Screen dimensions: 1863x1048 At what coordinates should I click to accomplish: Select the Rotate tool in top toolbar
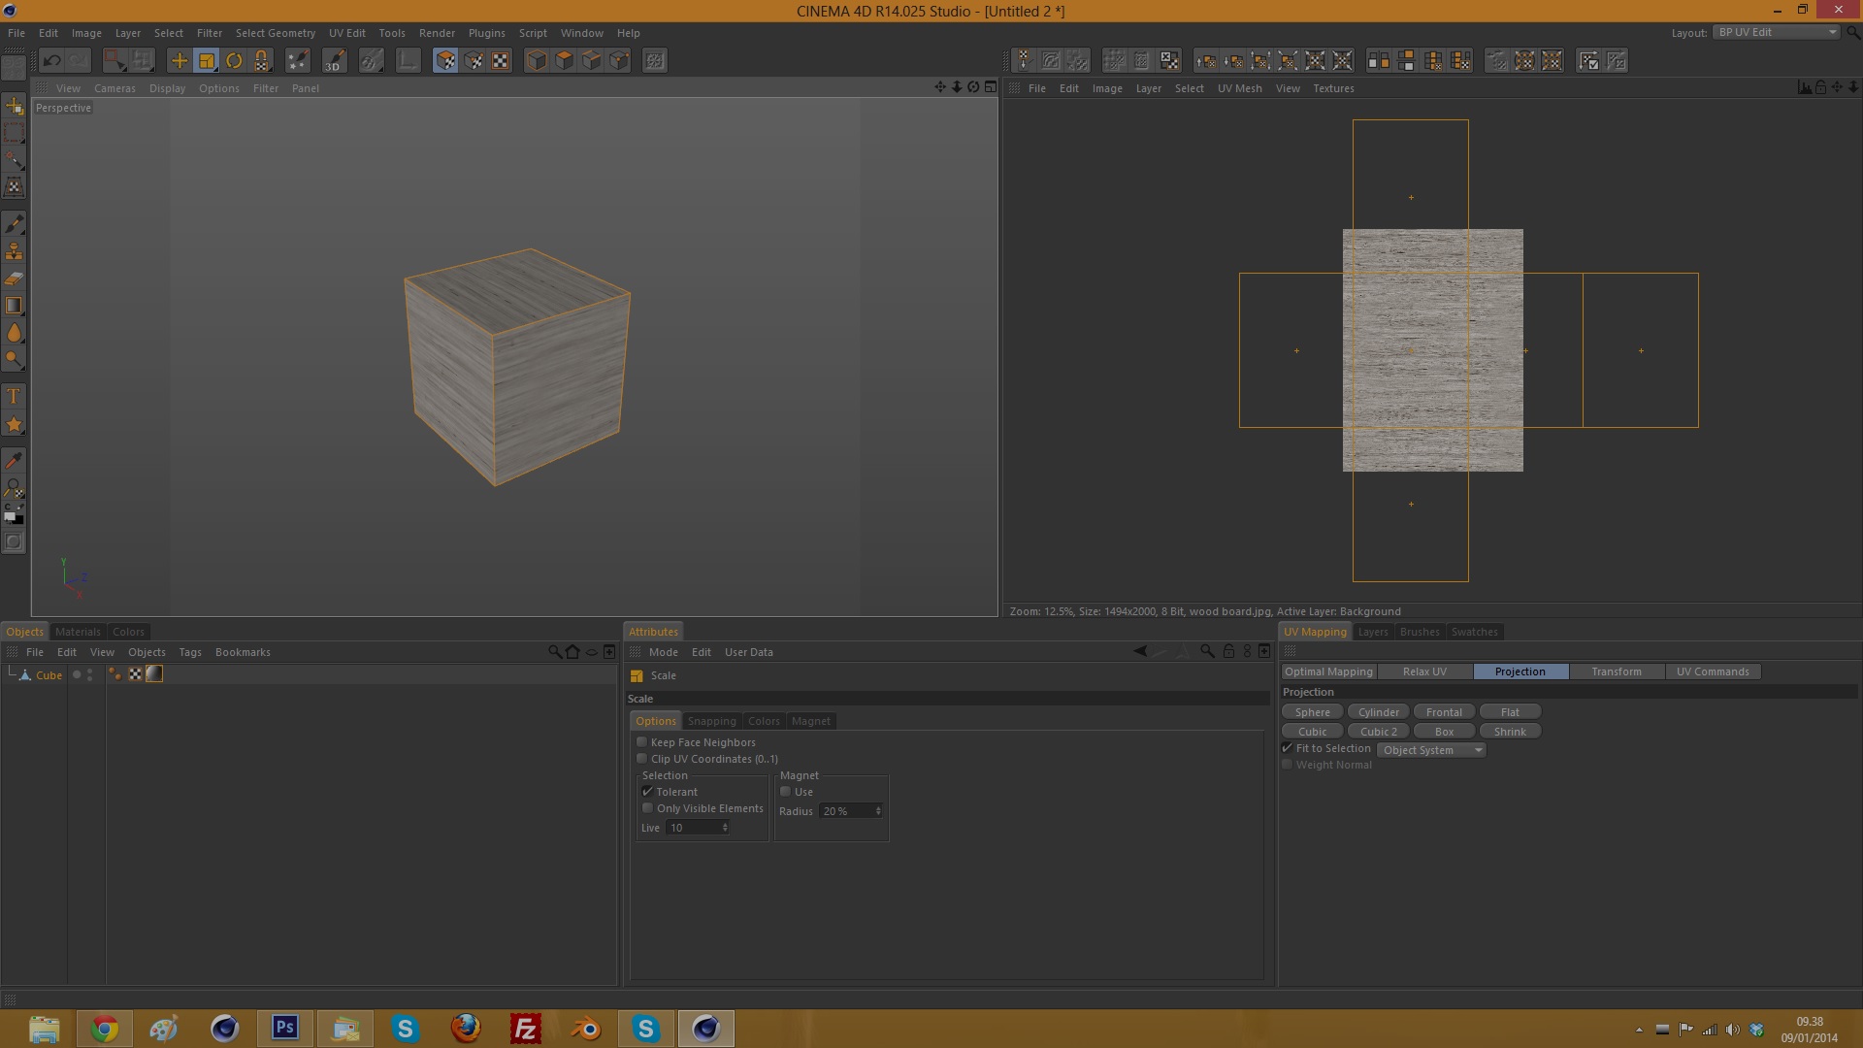pos(234,61)
